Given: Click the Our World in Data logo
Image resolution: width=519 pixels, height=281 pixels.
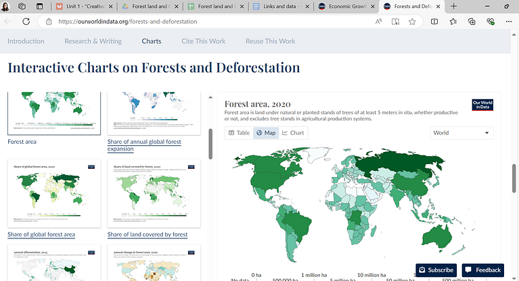Looking at the screenshot, I should [482, 105].
